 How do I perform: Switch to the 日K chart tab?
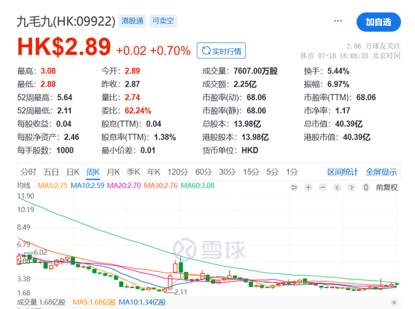pos(73,172)
